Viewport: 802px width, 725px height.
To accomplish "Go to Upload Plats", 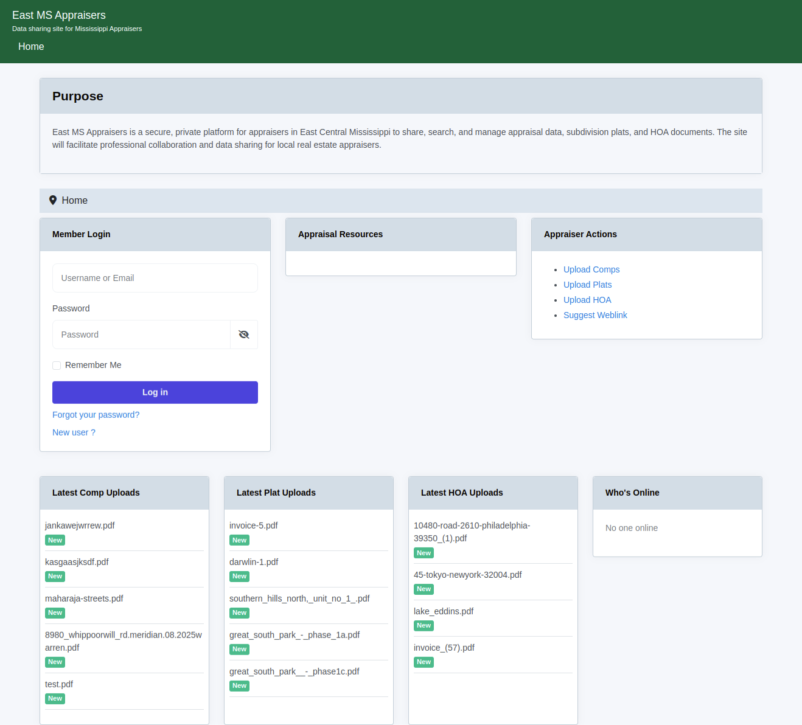I will (x=587, y=285).
